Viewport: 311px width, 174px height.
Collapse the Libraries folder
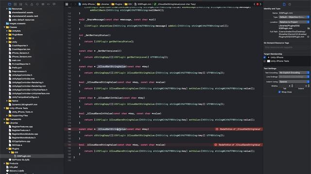[4, 123]
